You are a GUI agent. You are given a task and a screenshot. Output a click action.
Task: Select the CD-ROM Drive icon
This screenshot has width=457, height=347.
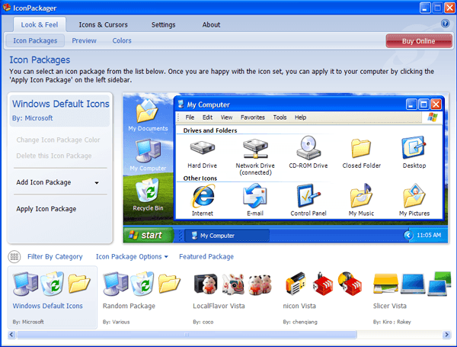tap(308, 148)
